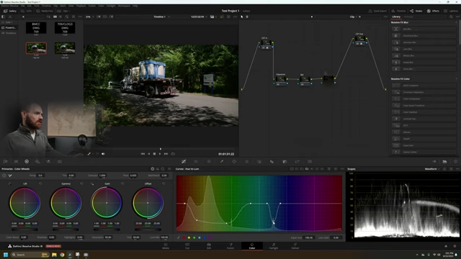Select the red-outlined gallery still thumbnail
Screen dimensions: 461x259
pyautogui.click(x=36, y=48)
